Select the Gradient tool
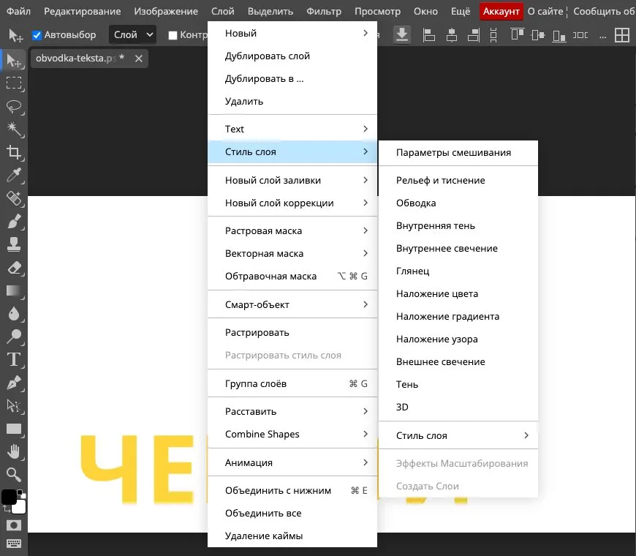Image resolution: width=636 pixels, height=556 pixels. 14,290
